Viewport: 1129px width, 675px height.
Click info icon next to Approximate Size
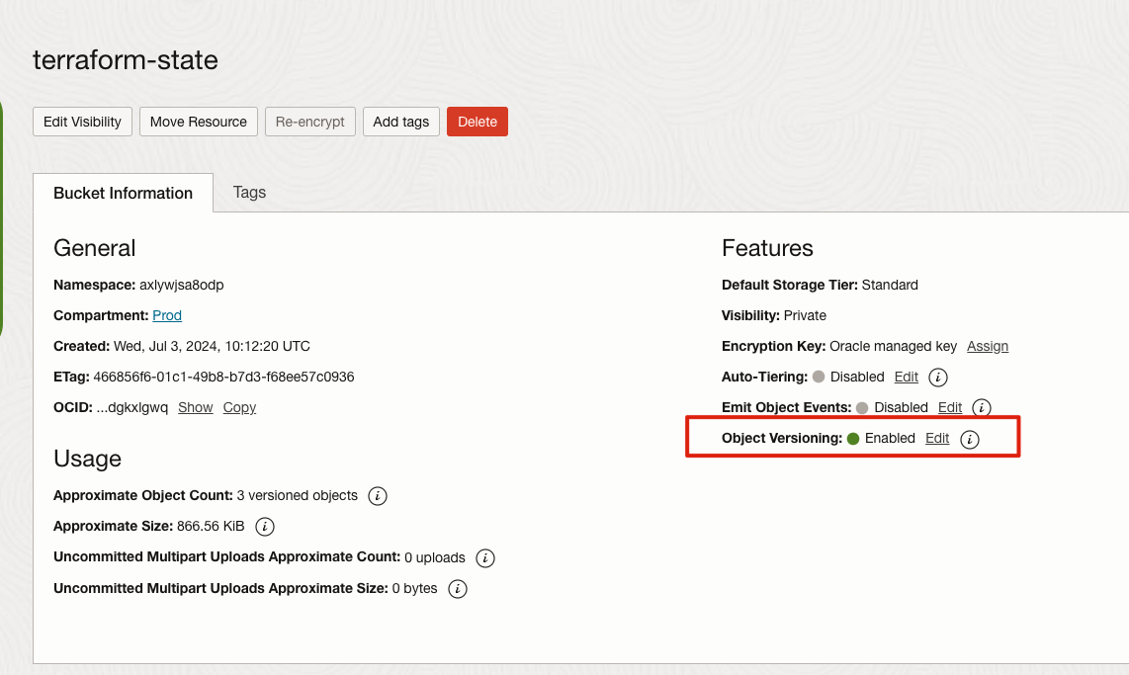[x=265, y=527]
